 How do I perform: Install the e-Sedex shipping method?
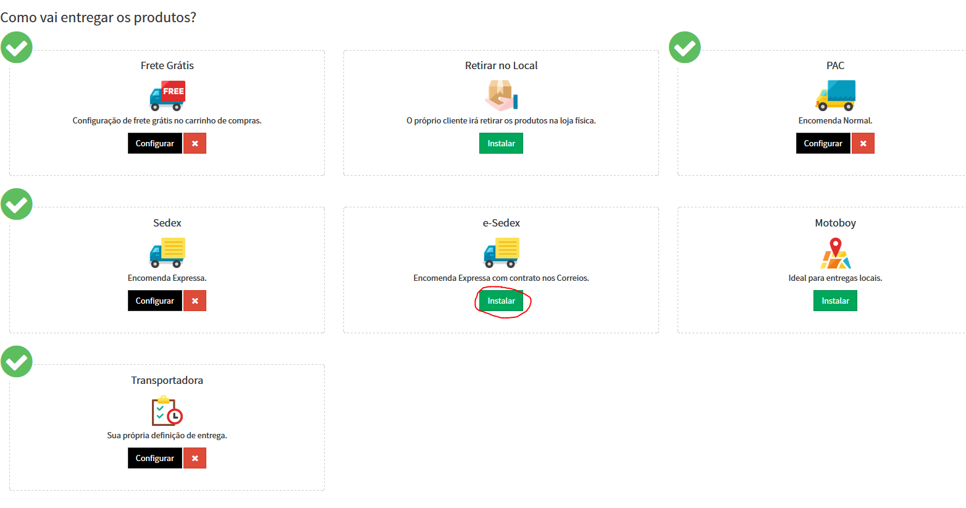502,301
